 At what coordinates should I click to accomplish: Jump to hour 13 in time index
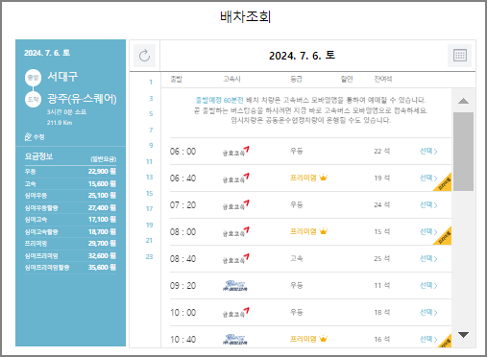click(x=149, y=178)
